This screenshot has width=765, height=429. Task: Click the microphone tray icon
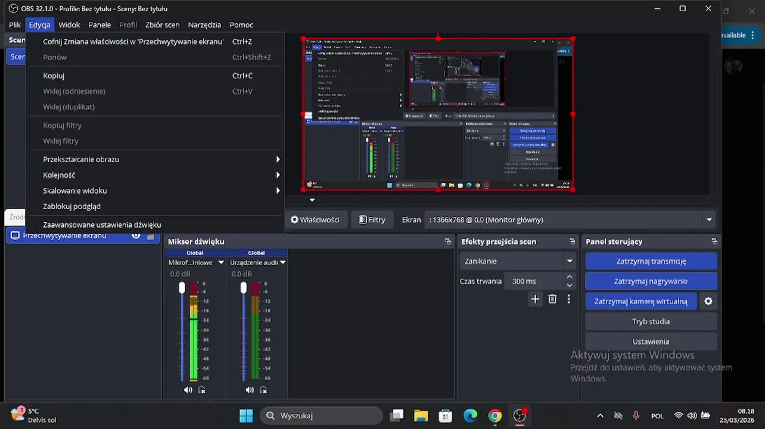pos(636,415)
